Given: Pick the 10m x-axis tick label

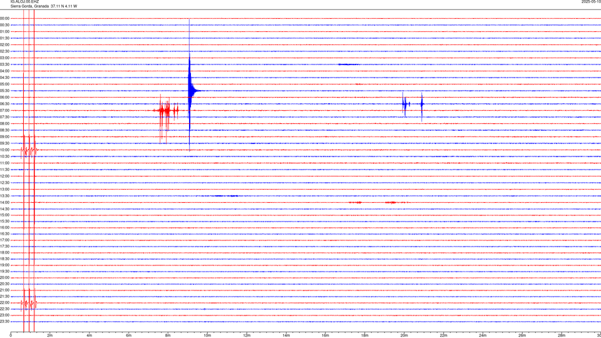Looking at the screenshot, I should point(207,335).
